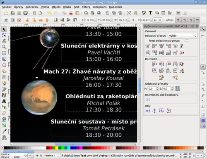The height and width of the screenshot is (159, 207).
Task: Select the Zoom magnifier tool
Action: click(x=4, y=47)
